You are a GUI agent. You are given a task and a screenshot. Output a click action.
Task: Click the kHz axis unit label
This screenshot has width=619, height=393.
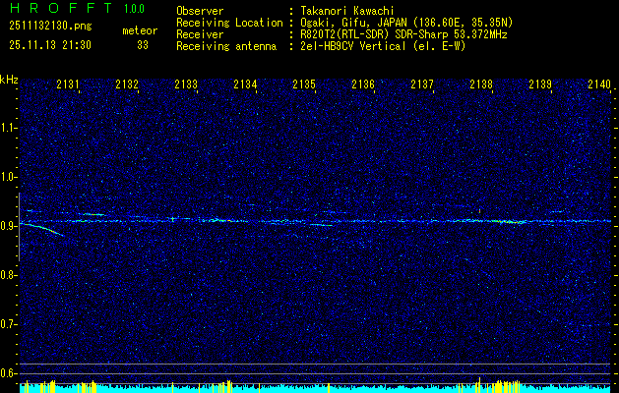point(9,81)
